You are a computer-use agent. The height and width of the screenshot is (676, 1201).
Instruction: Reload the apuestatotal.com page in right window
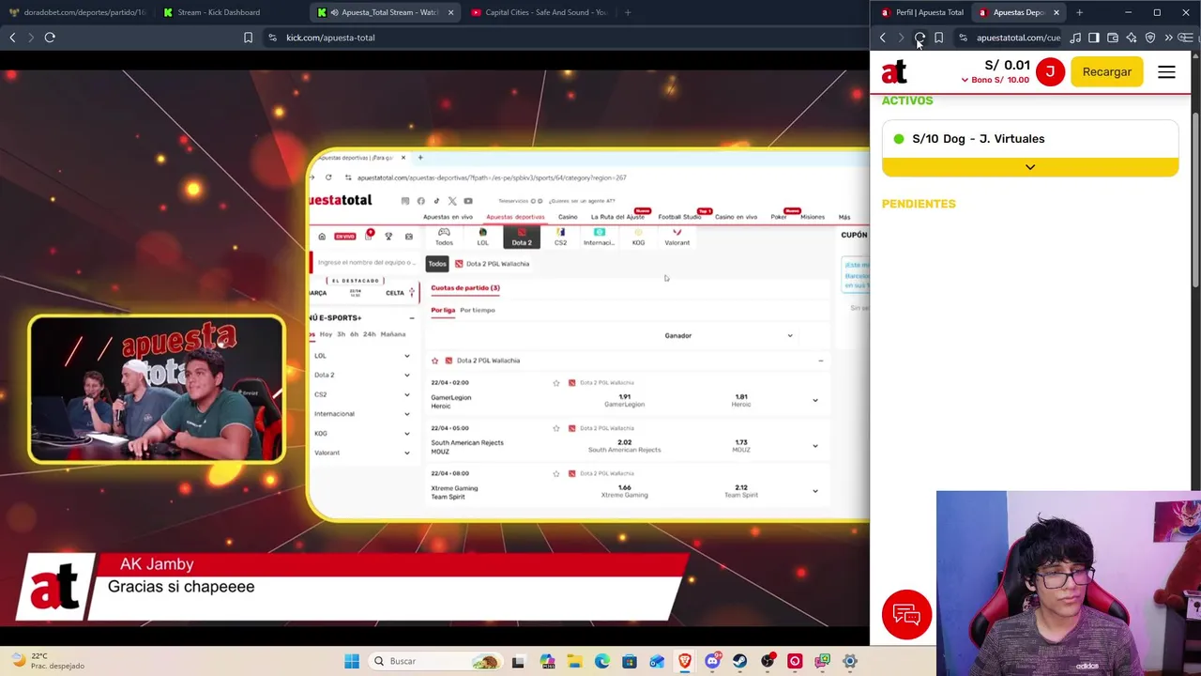(x=920, y=38)
